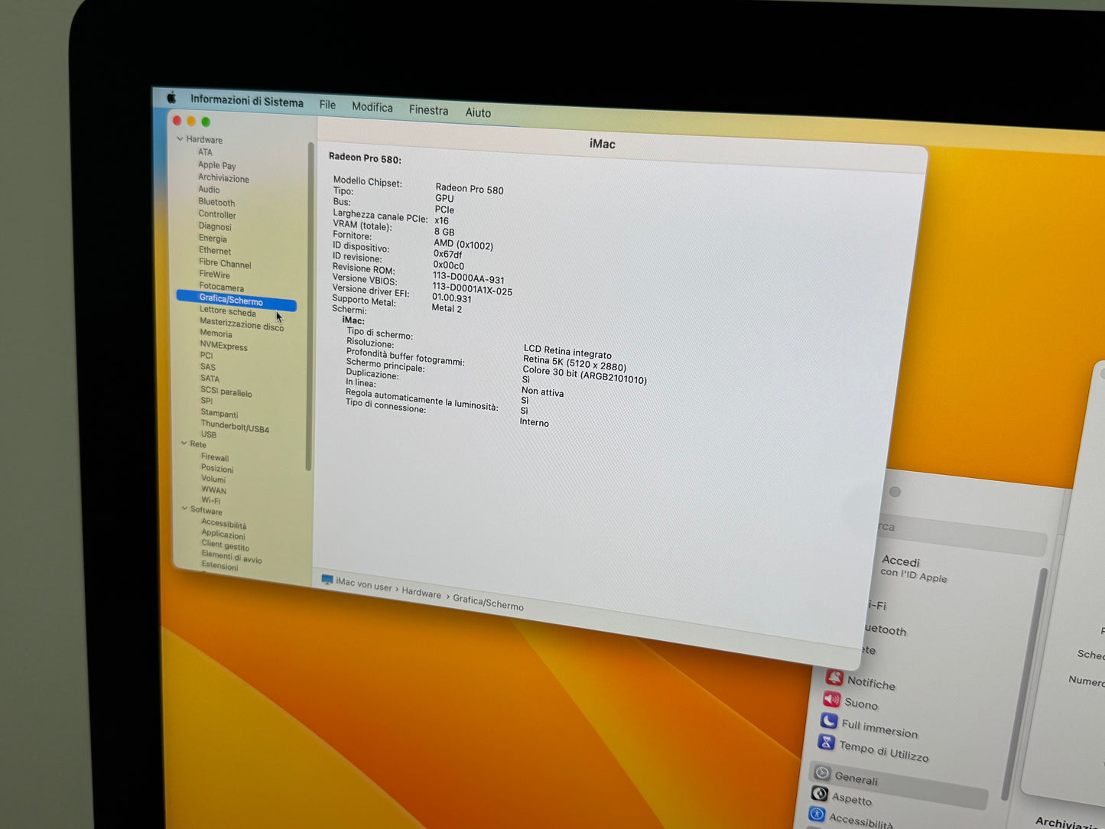1105x829 pixels.
Task: Select Lettore scheda in the sidebar
Action: pyautogui.click(x=227, y=311)
